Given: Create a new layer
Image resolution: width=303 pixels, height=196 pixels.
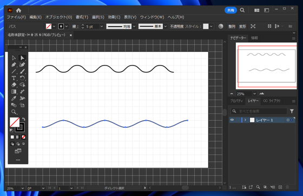Looking at the screenshot, I should (280, 187).
